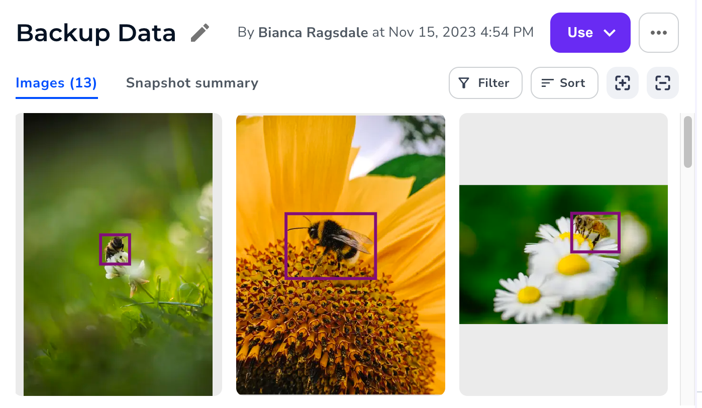Open Bianca Ragsdale's profile link
The width and height of the screenshot is (702, 408).
pyautogui.click(x=313, y=32)
